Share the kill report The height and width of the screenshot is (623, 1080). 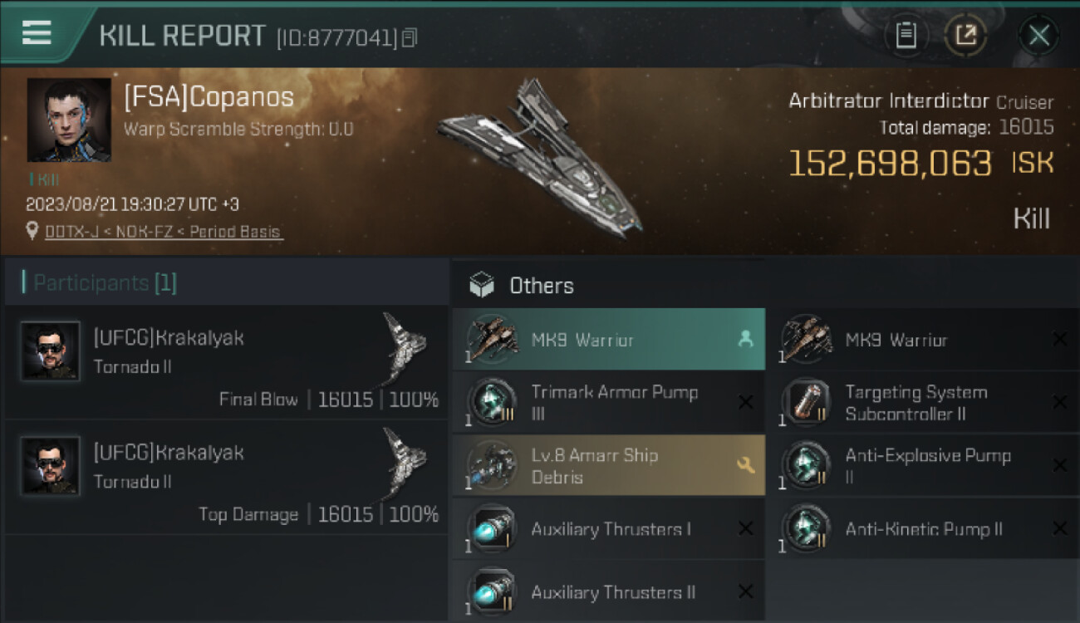click(x=965, y=35)
